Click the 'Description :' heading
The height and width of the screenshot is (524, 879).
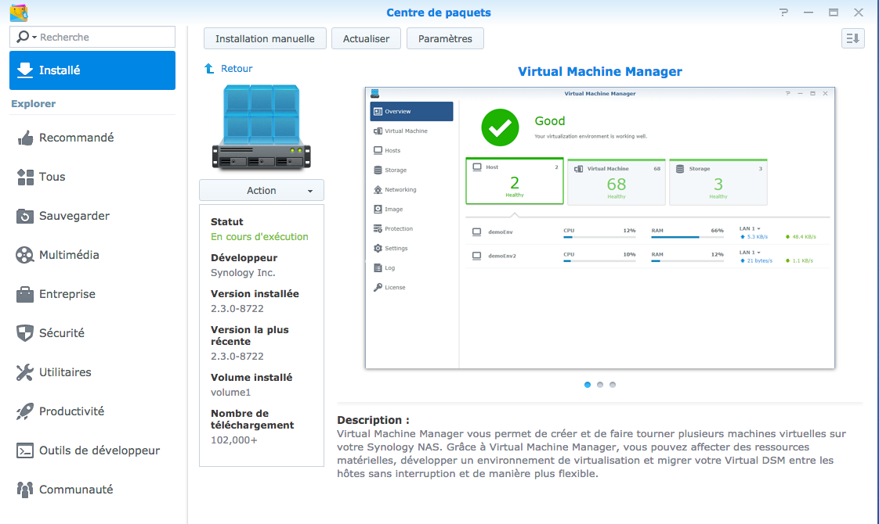tap(374, 420)
